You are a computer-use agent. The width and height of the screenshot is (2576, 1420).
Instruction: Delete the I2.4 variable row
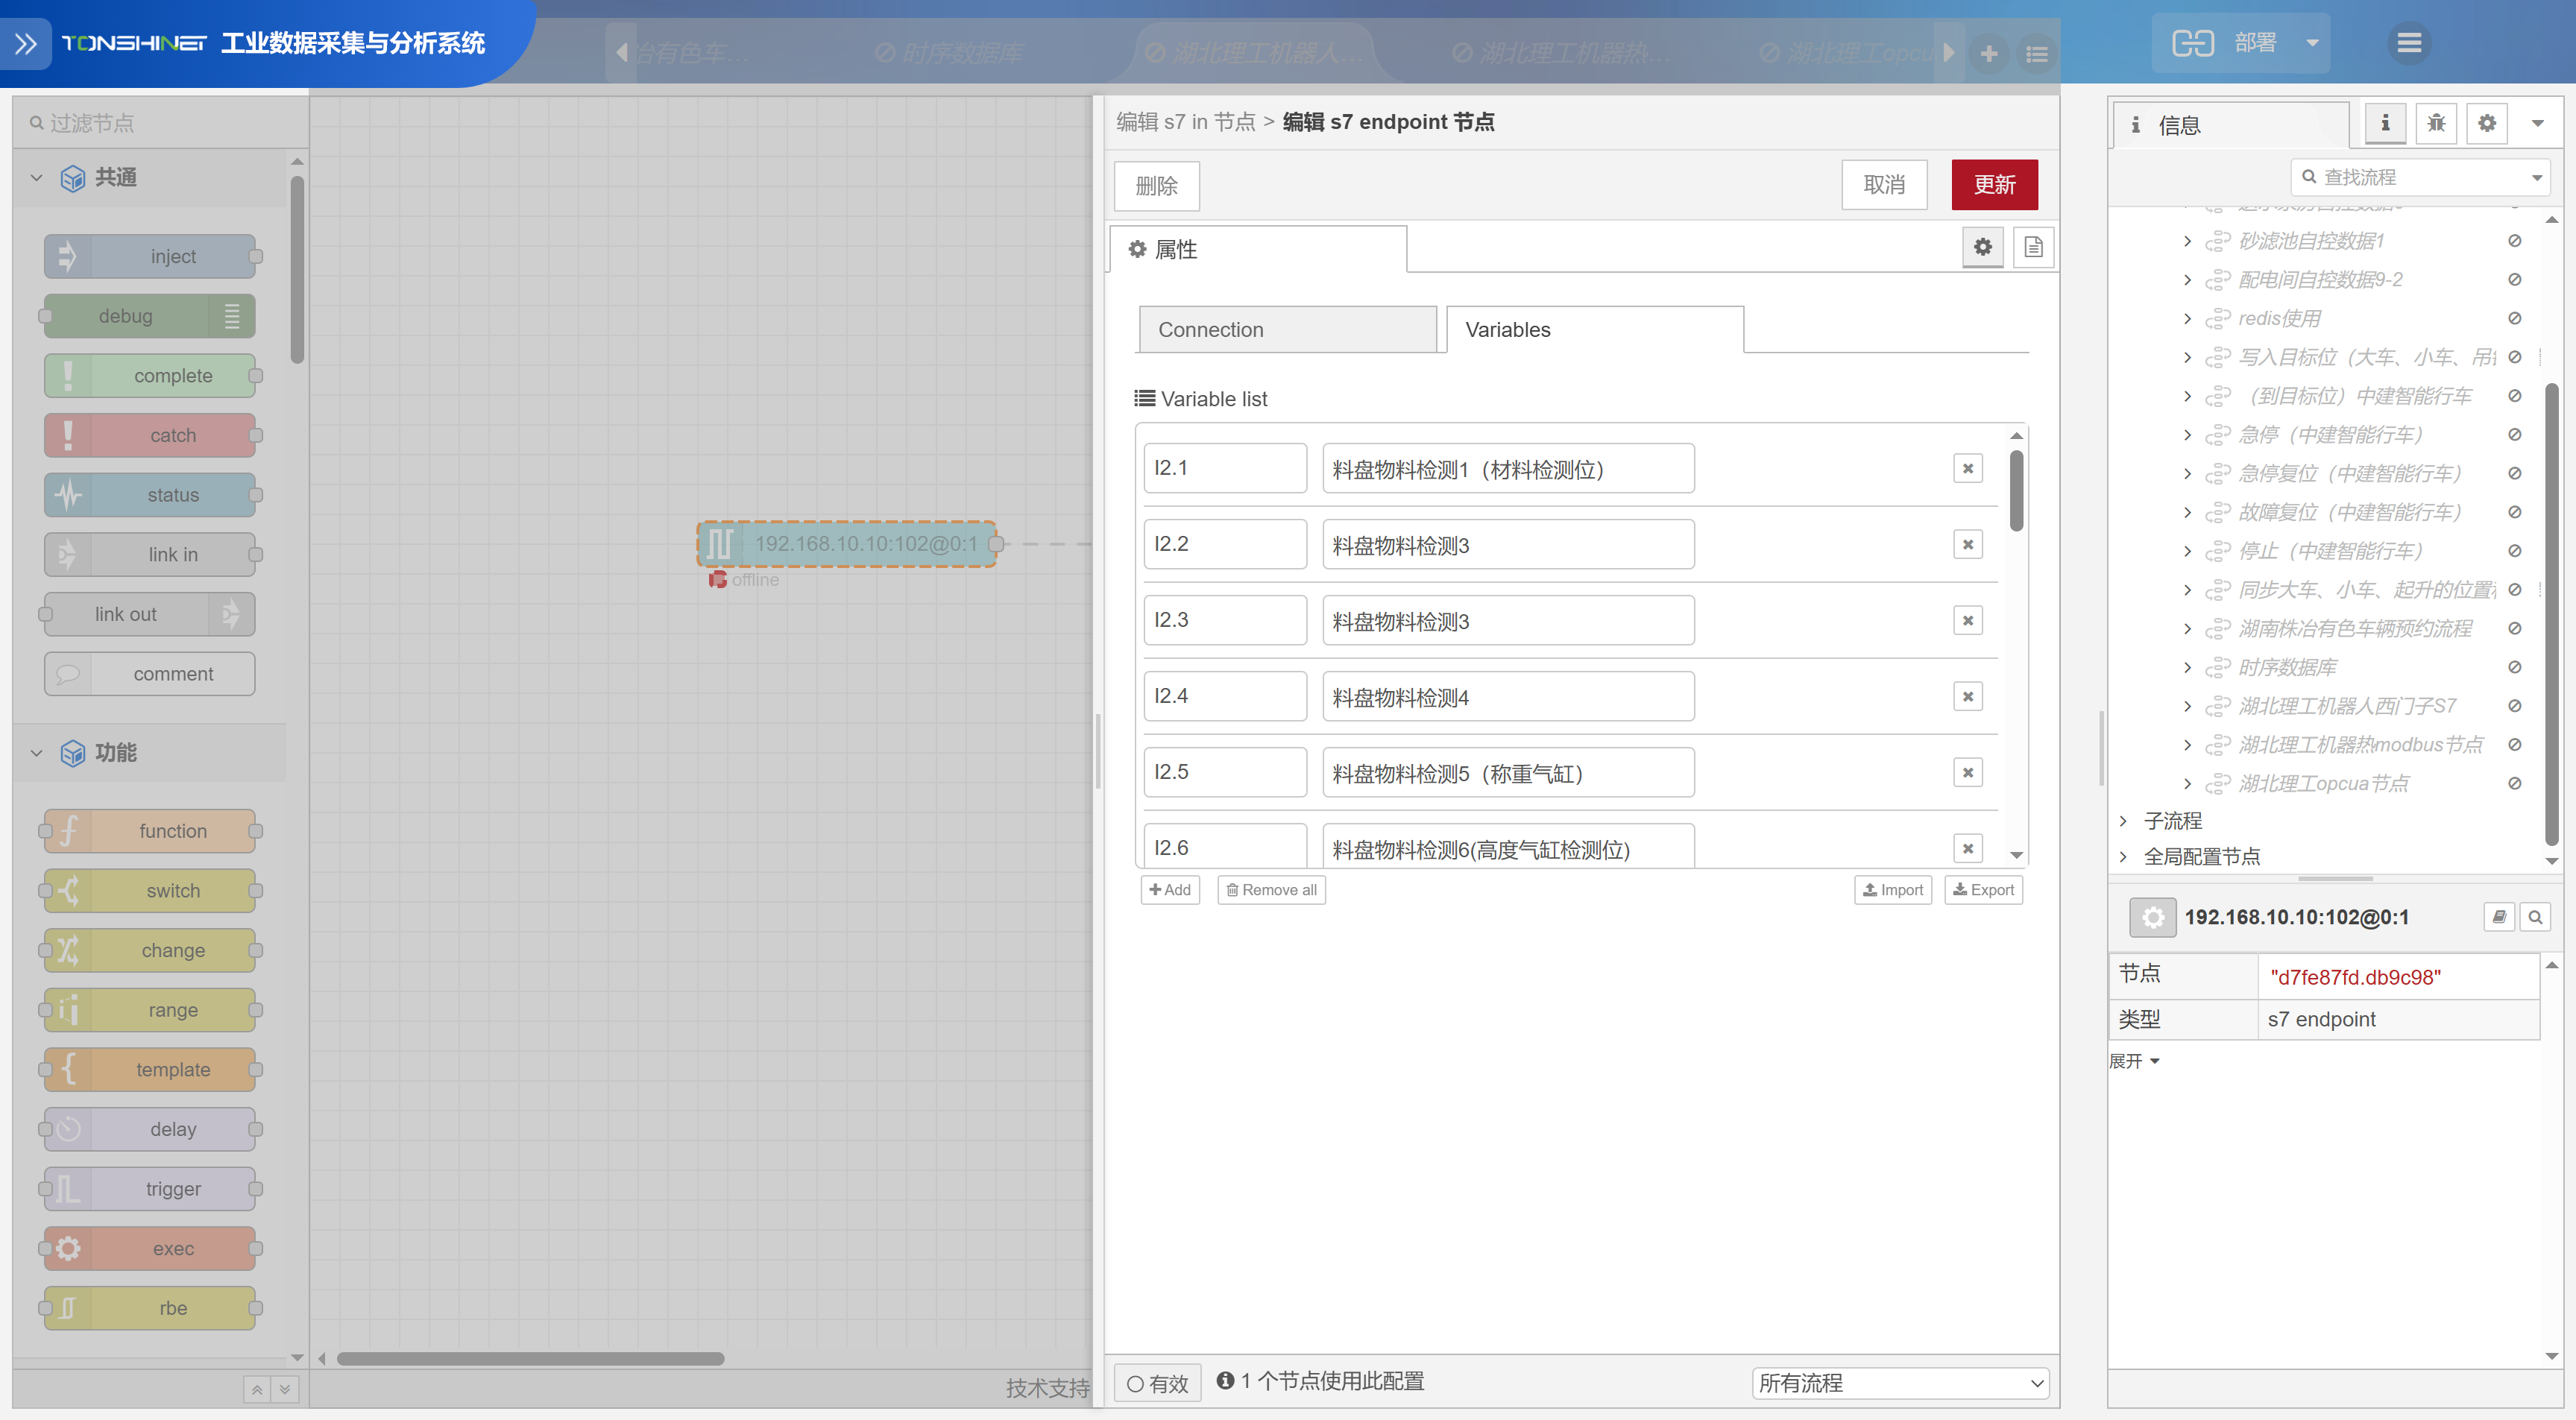pyautogui.click(x=1967, y=696)
